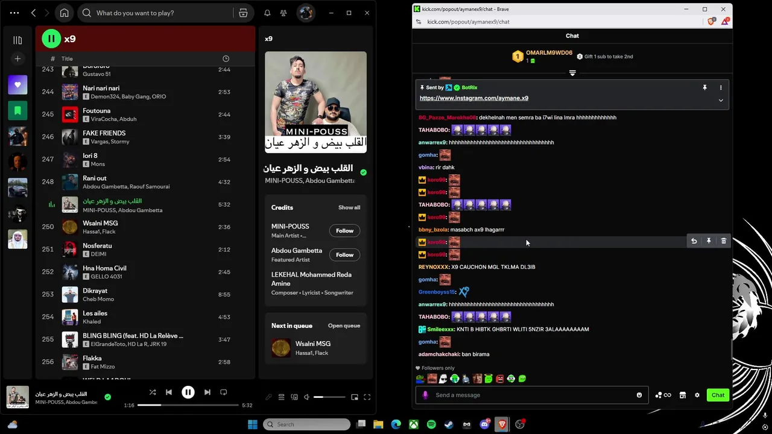Click the MINI-POUSS album cover in Now Playing

pyautogui.click(x=315, y=102)
